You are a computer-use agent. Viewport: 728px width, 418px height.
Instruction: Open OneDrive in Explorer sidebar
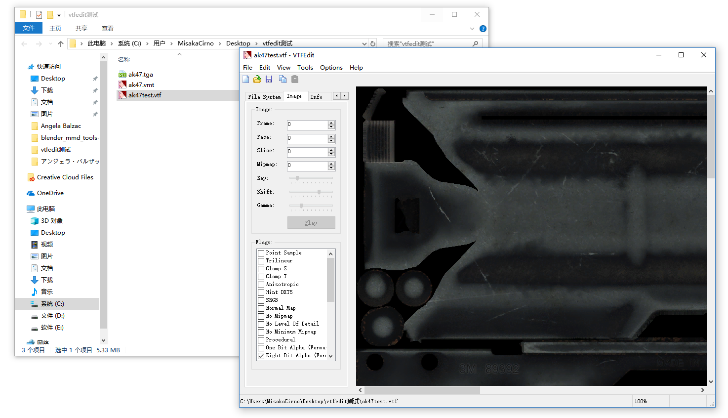[x=50, y=193]
